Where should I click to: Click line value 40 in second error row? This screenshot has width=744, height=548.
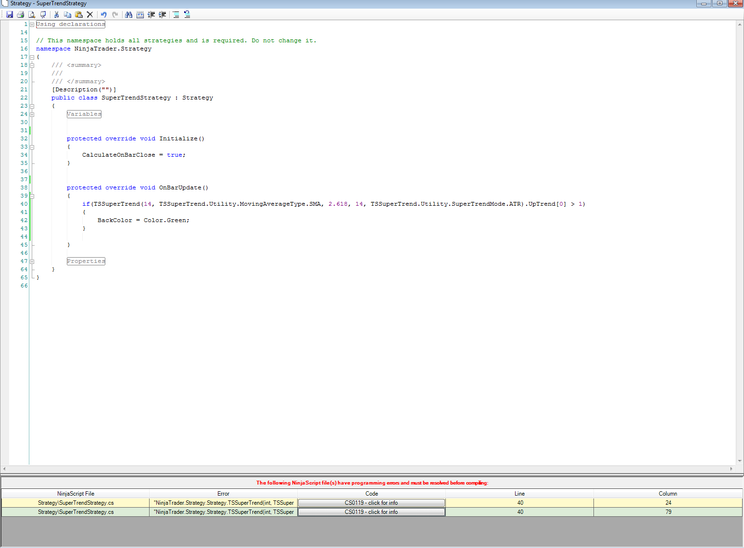click(520, 512)
